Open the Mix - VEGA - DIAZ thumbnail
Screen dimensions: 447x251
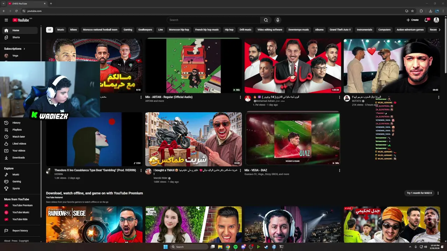pyautogui.click(x=293, y=139)
